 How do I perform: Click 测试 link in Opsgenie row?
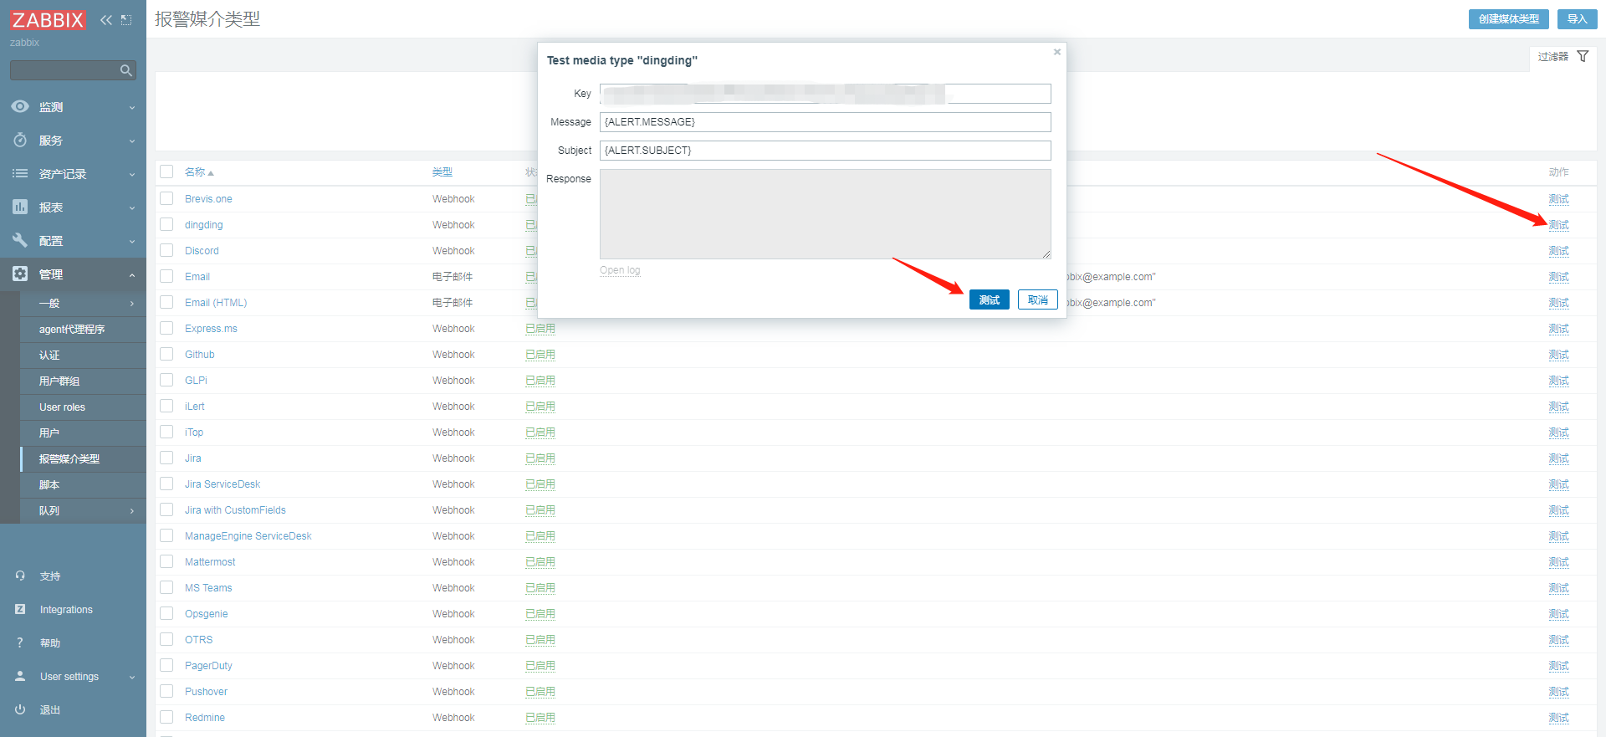1558,613
